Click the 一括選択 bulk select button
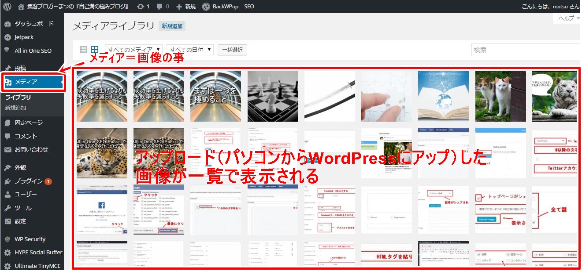This screenshot has width=582, height=271. [x=232, y=50]
